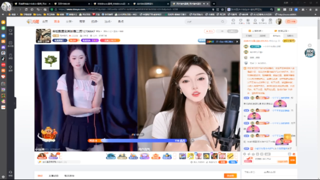320x180 pixels.
Task: Click the download icon in Douyu header
Action: point(248,21)
